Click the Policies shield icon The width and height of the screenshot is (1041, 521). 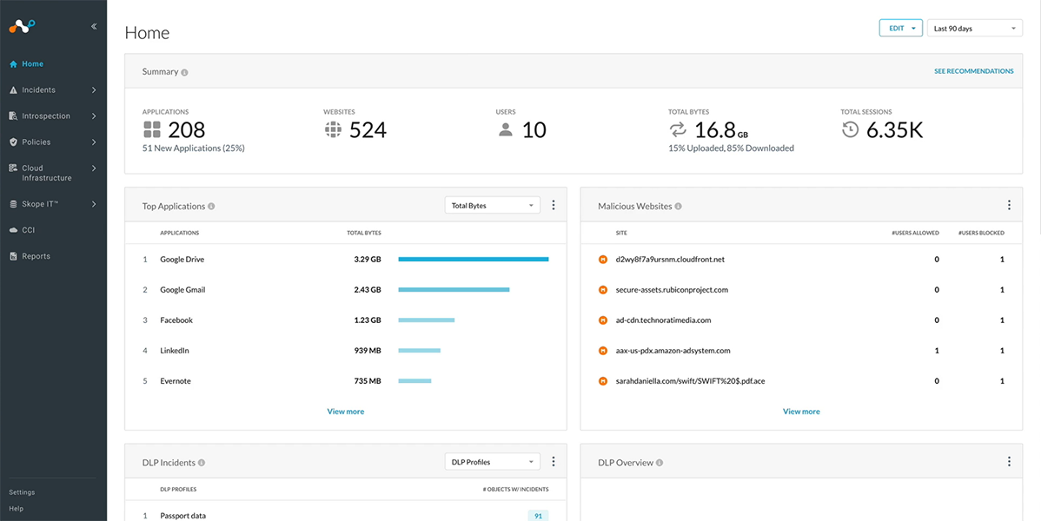[x=13, y=142]
